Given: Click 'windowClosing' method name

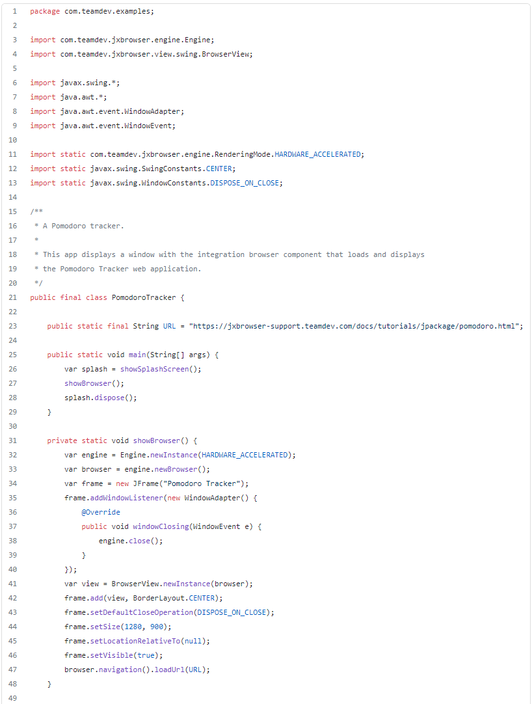Looking at the screenshot, I should pyautogui.click(x=161, y=526).
